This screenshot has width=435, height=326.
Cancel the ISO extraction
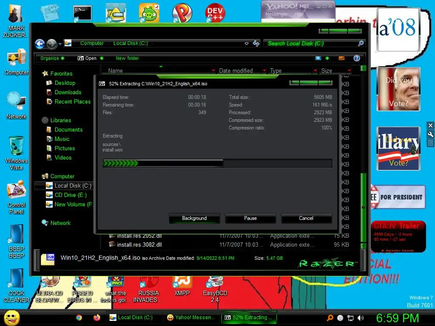[306, 218]
